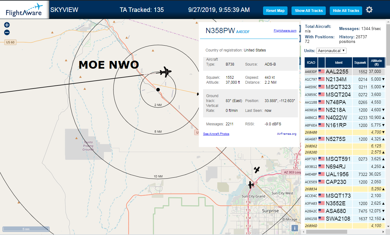
Task: Select the ASA680 aircraft row
Action: (x=345, y=211)
